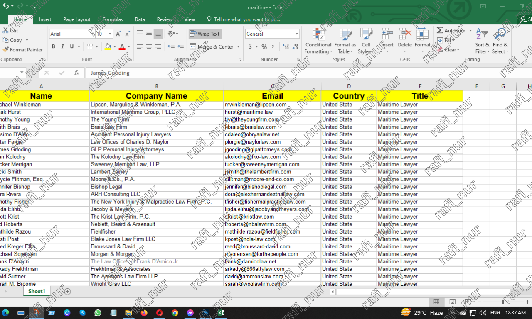532x319 pixels.
Task: Click the AutoSum icon
Action: point(441,30)
